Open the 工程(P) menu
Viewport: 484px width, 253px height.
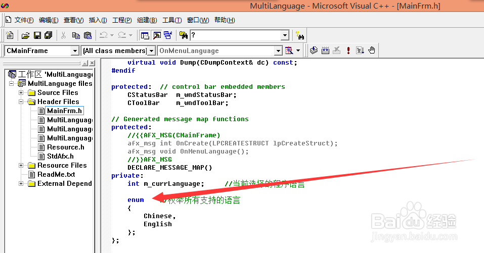pyautogui.click(x=122, y=20)
